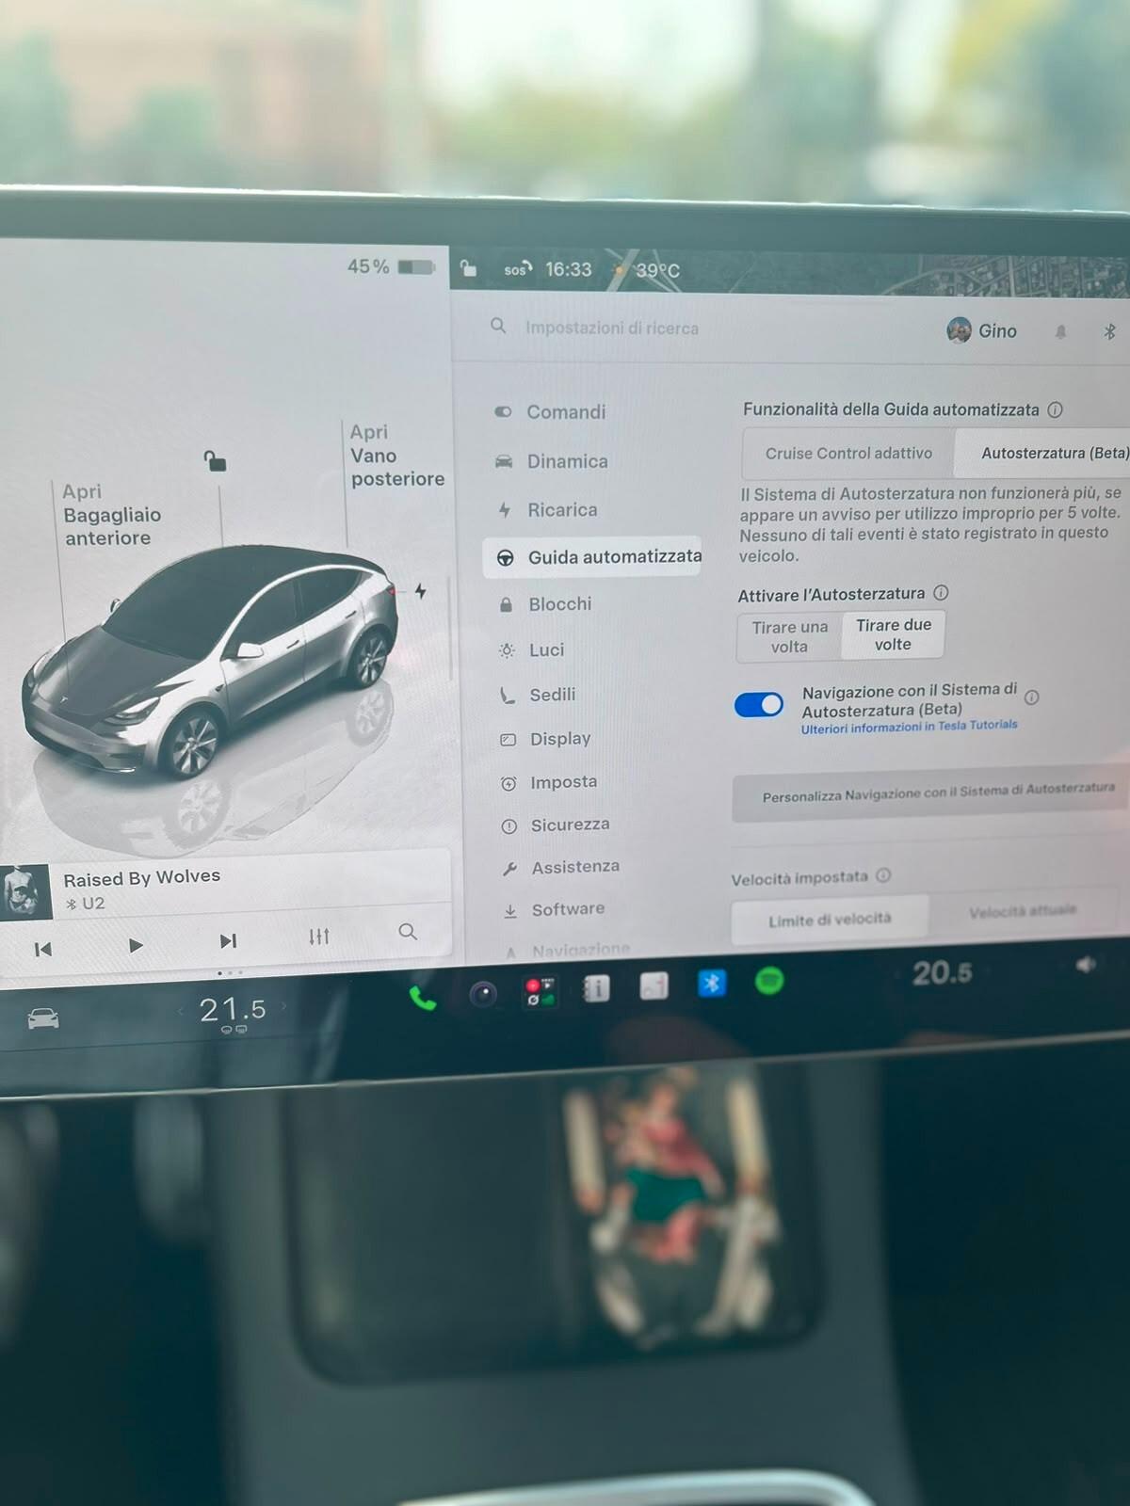Open the Assistenza settings section
This screenshot has width=1130, height=1506.
point(560,867)
